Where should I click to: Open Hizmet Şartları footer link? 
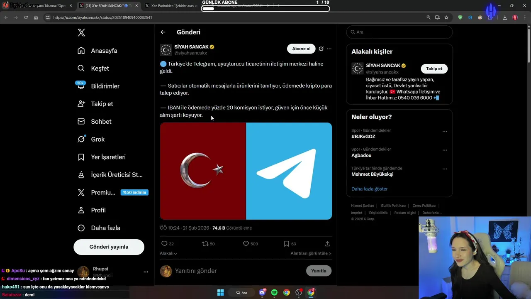click(x=363, y=206)
